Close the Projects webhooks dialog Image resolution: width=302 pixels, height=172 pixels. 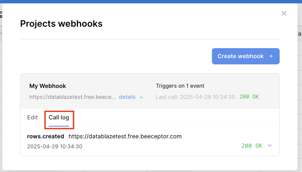(x=284, y=13)
